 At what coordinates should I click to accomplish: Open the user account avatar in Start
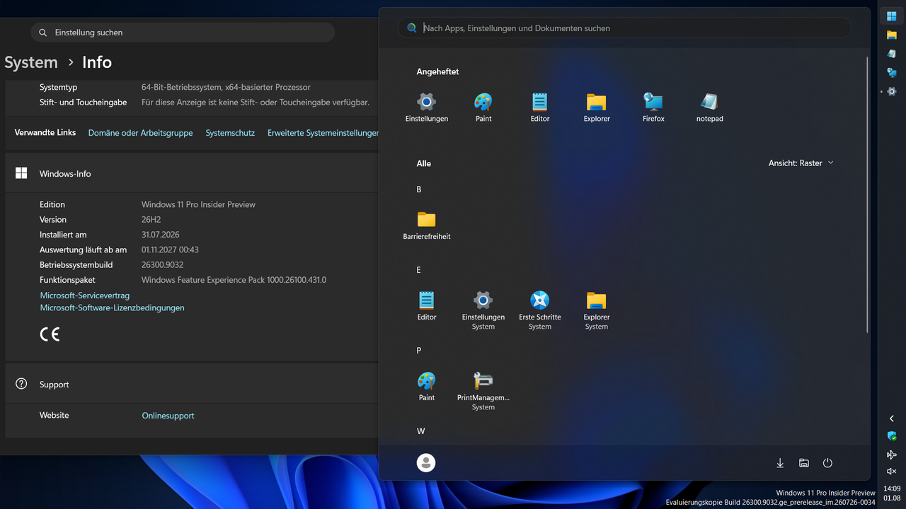tap(426, 463)
